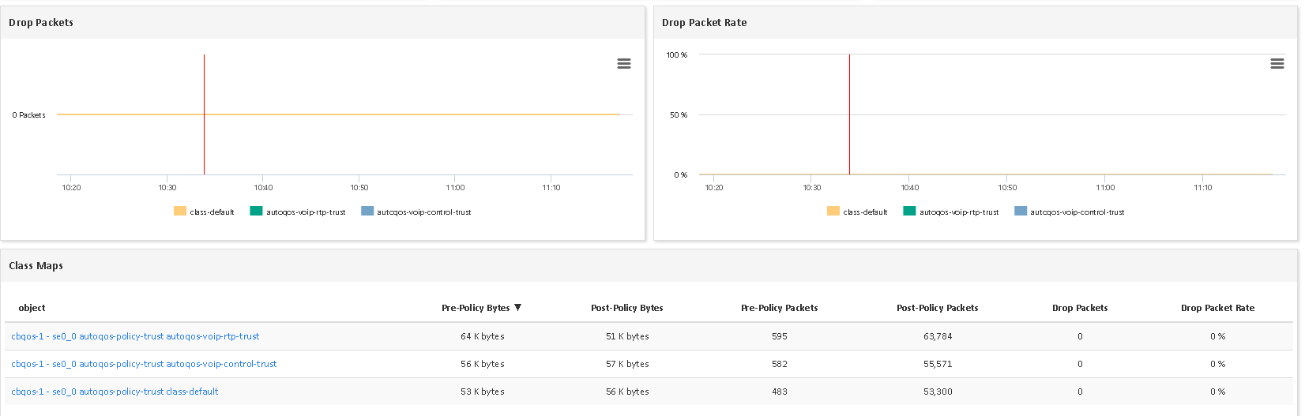The height and width of the screenshot is (416, 1305).
Task: Open the Drop Packets chart hamburger menu
Action: click(624, 64)
